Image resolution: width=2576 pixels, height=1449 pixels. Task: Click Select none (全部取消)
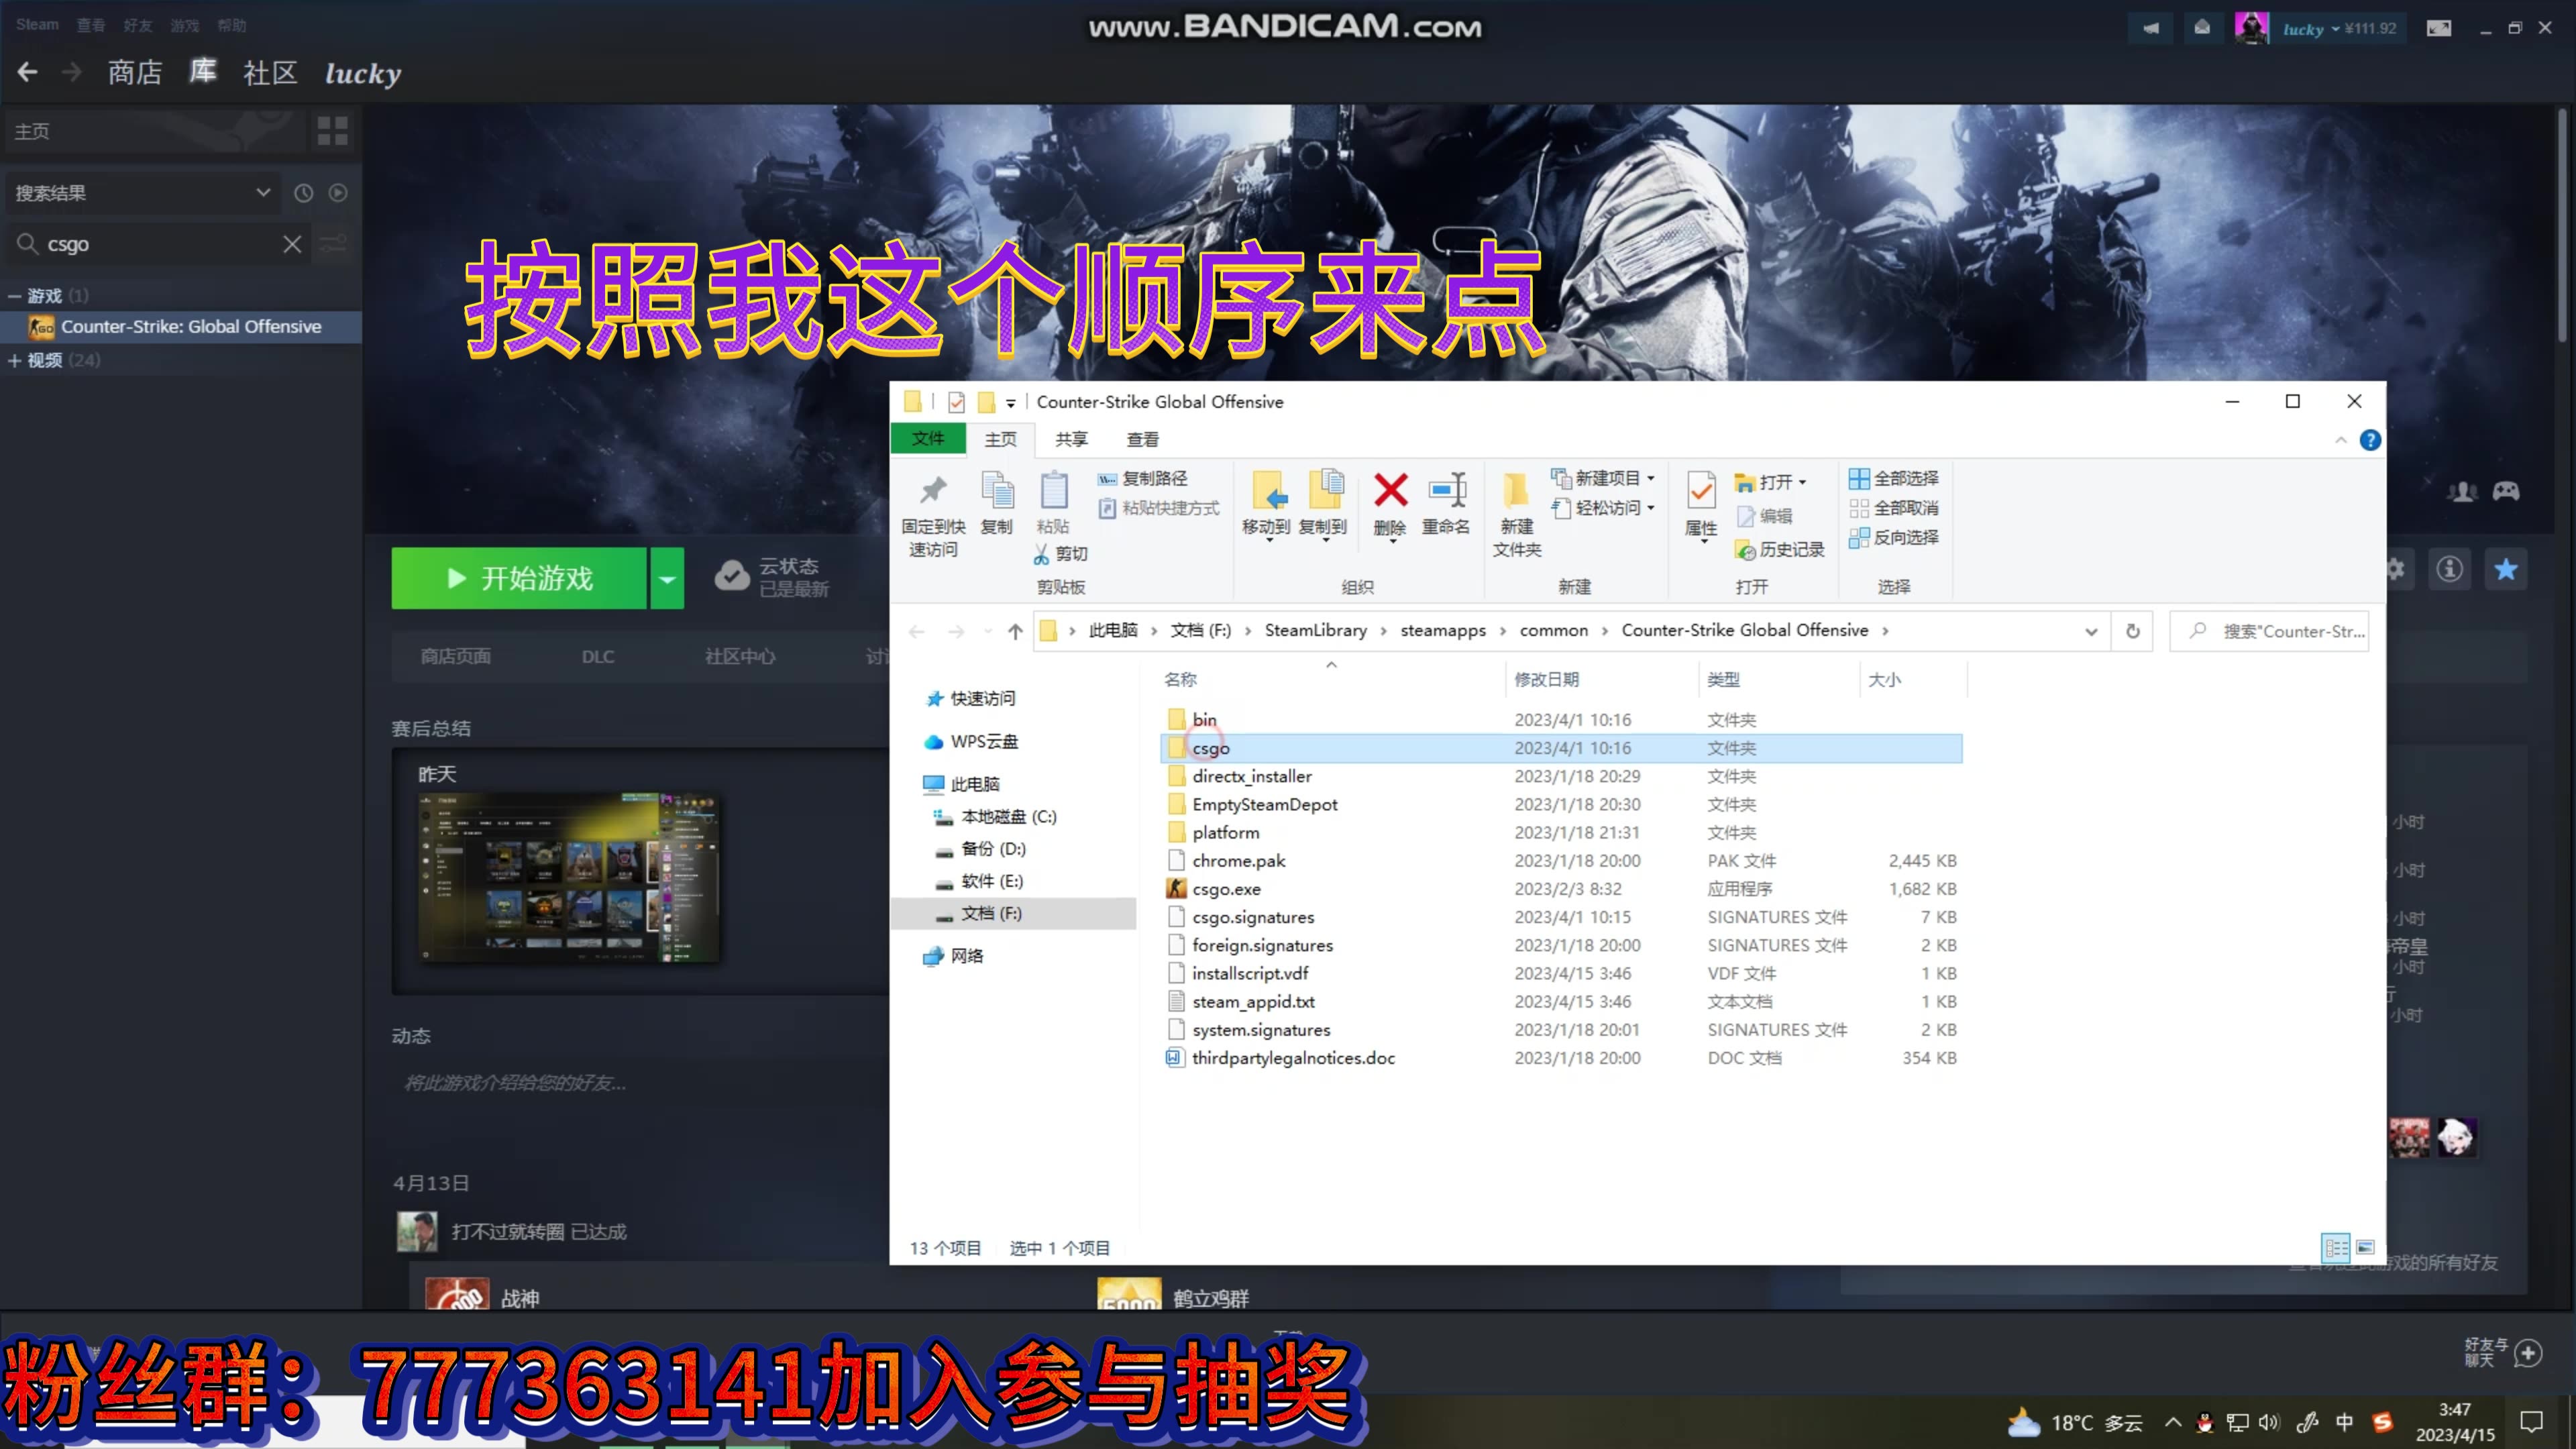[1894, 508]
